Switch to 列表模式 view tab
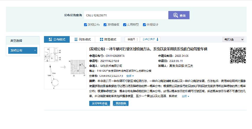Screen dimensions: 252x129 (83, 39)
